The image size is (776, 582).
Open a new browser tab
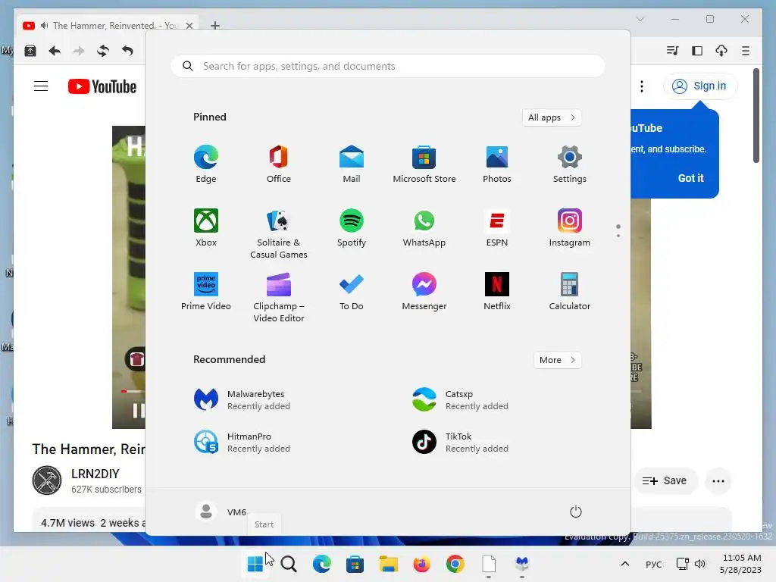coord(214,26)
